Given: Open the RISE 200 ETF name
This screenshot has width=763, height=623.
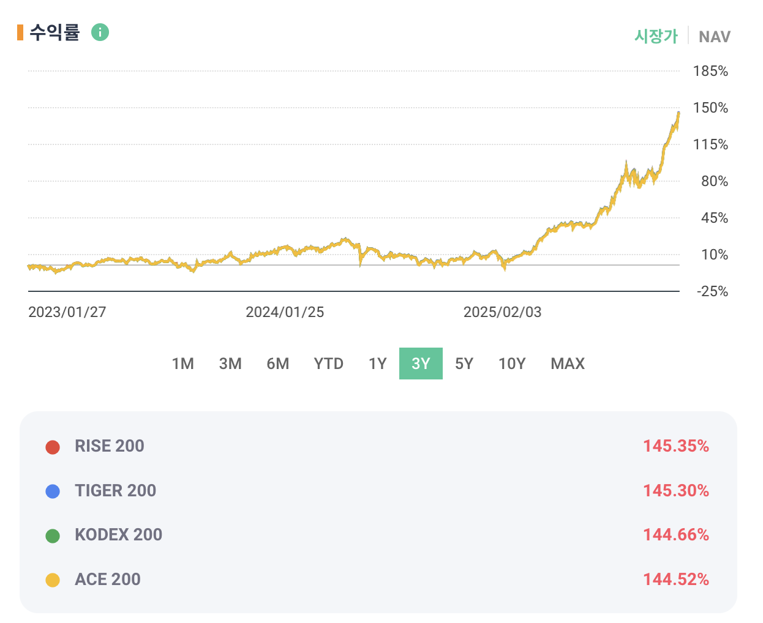Looking at the screenshot, I should tap(110, 446).
